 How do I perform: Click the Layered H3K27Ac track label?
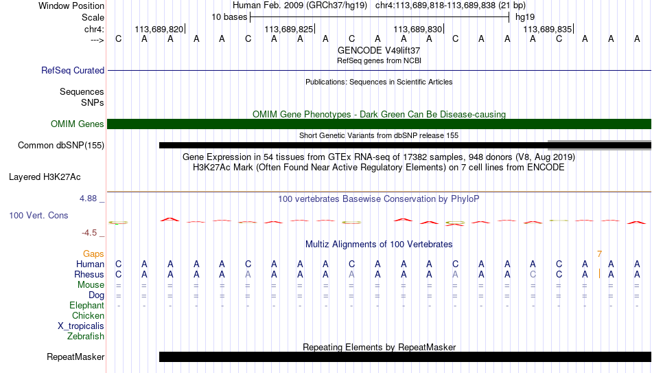pyautogui.click(x=45, y=177)
